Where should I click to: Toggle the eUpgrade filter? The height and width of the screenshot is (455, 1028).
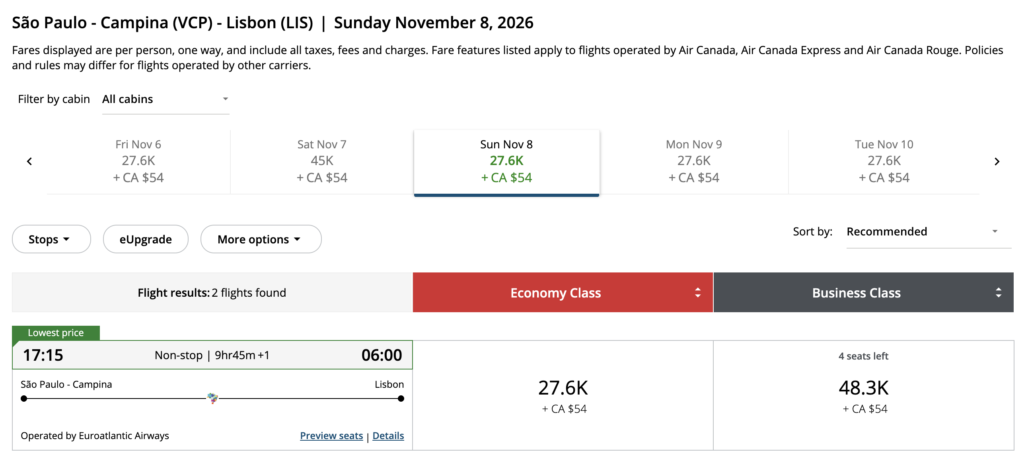(146, 239)
